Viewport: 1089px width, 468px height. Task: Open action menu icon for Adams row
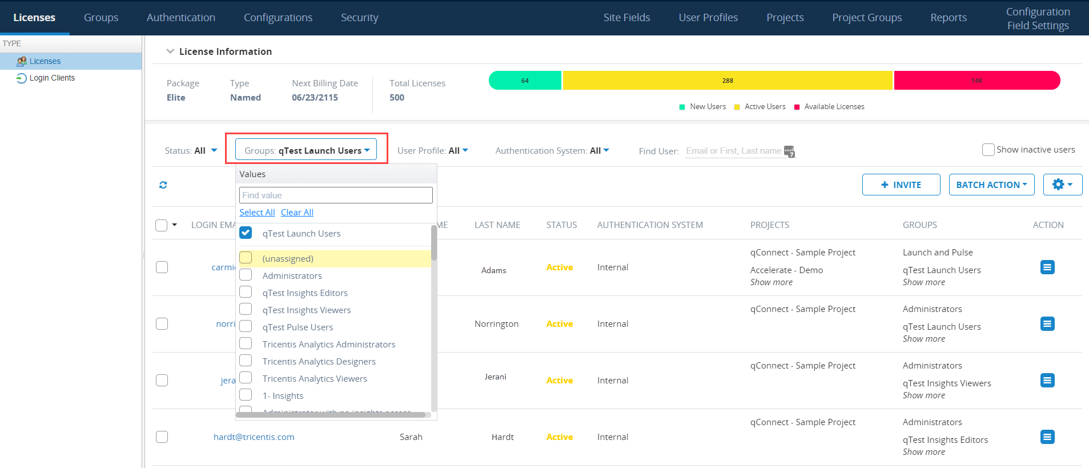1047,267
